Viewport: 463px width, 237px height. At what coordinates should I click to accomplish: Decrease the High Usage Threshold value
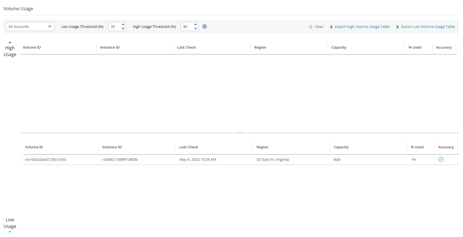coord(196,29)
